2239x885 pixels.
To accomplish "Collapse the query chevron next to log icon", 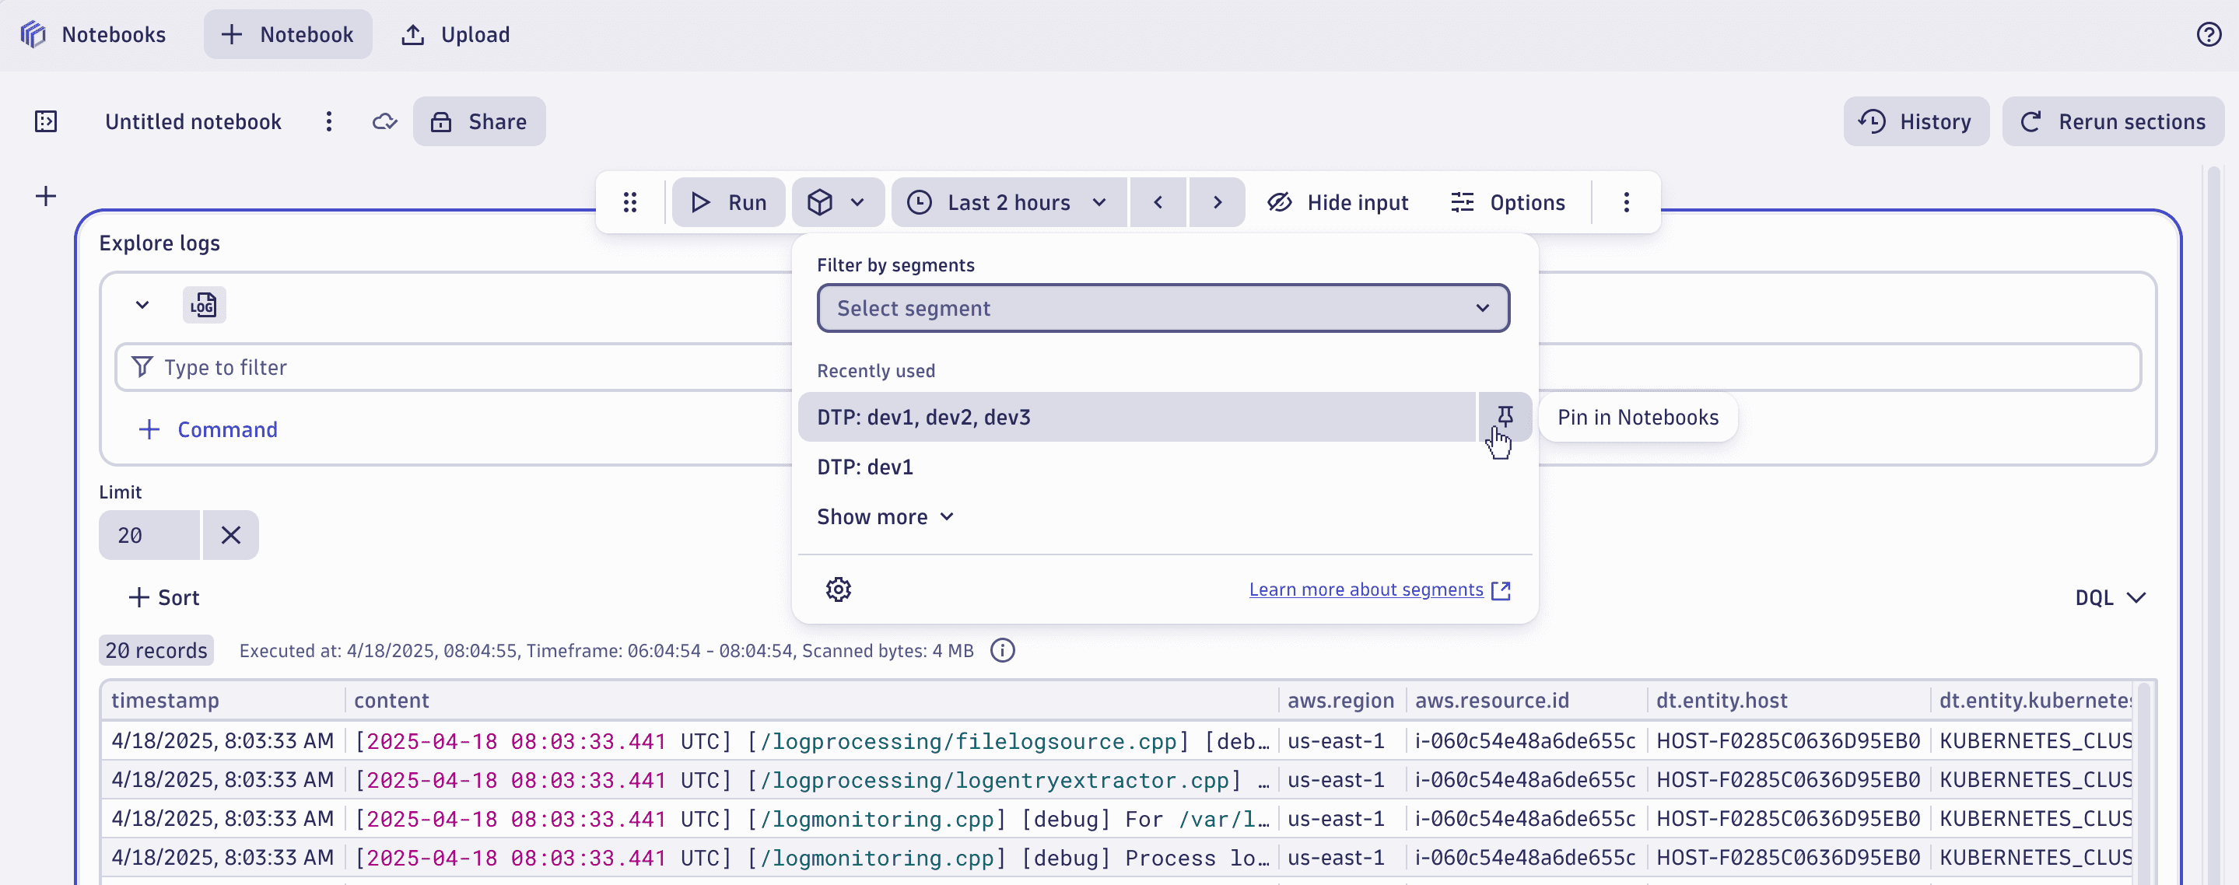I will 142,305.
